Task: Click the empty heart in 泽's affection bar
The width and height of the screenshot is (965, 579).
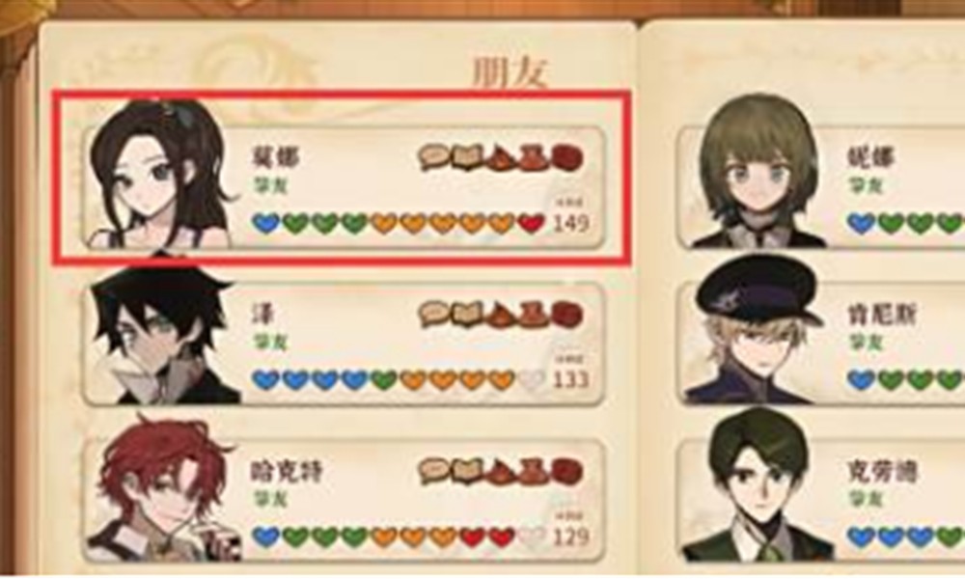Action: coord(531,380)
